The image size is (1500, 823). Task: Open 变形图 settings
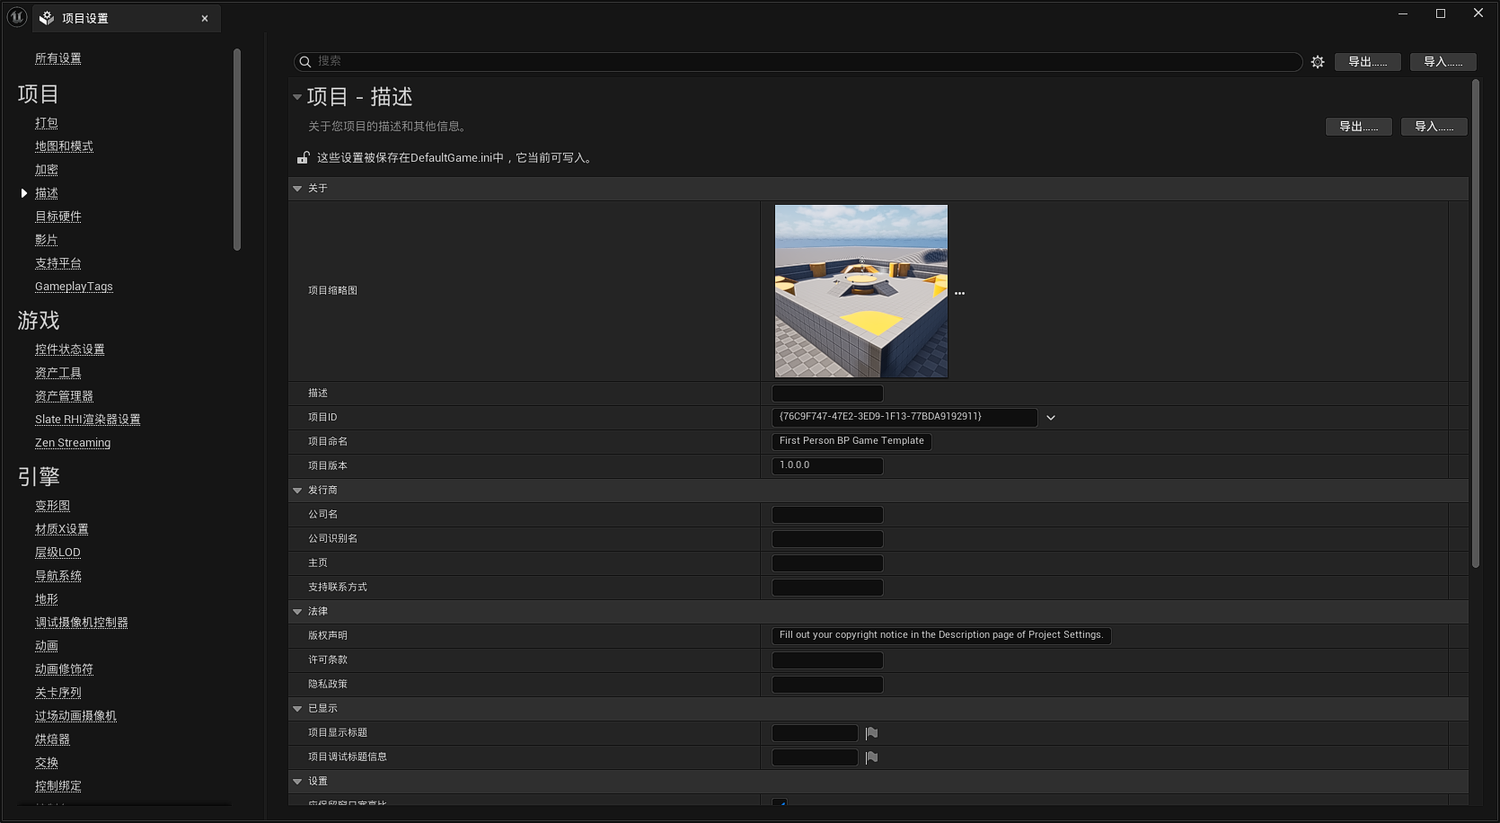(x=52, y=506)
